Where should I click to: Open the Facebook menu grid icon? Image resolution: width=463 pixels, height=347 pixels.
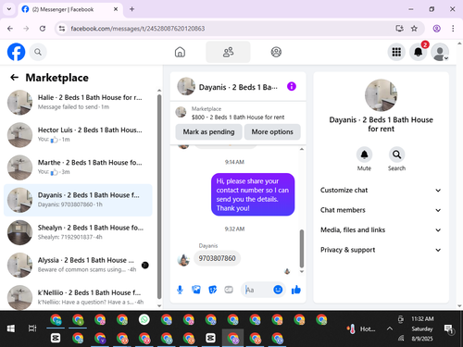(x=396, y=52)
